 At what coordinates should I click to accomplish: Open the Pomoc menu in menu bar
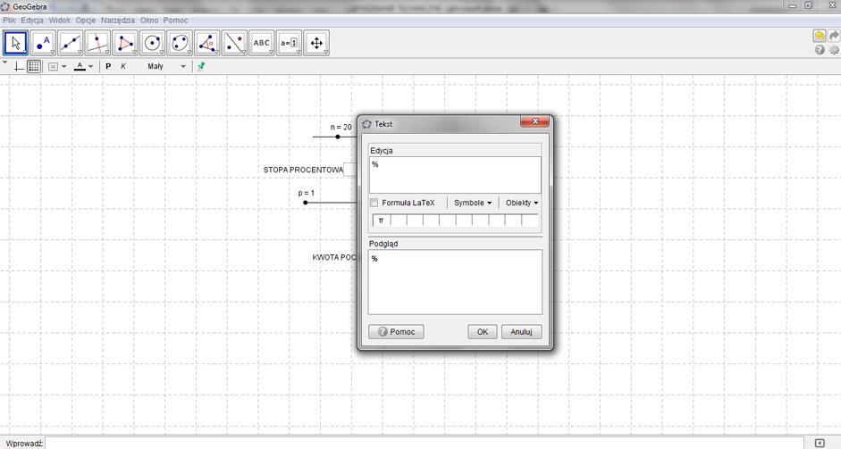click(x=175, y=21)
